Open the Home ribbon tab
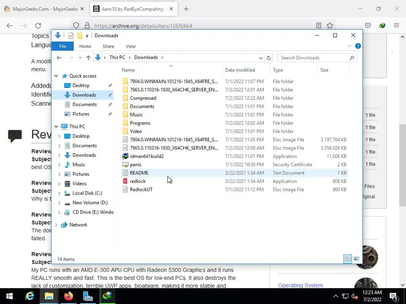 pyautogui.click(x=85, y=46)
